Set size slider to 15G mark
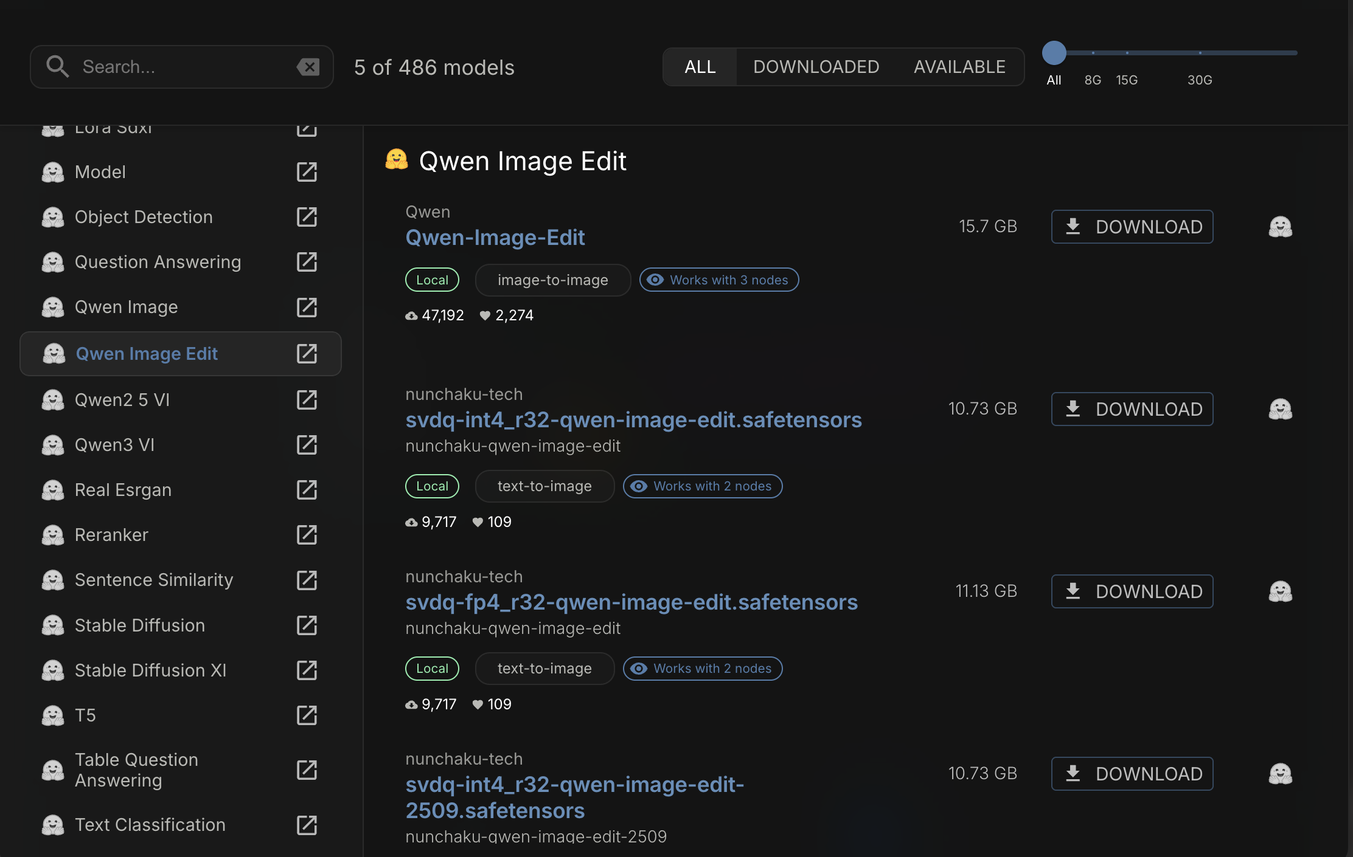The image size is (1353, 857). [1127, 53]
